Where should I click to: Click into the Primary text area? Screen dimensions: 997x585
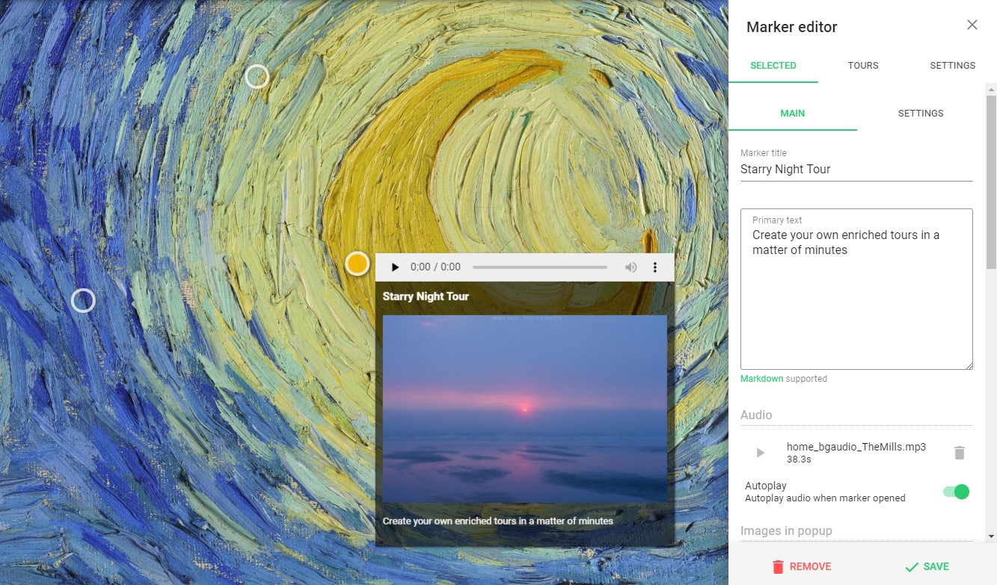tap(856, 289)
